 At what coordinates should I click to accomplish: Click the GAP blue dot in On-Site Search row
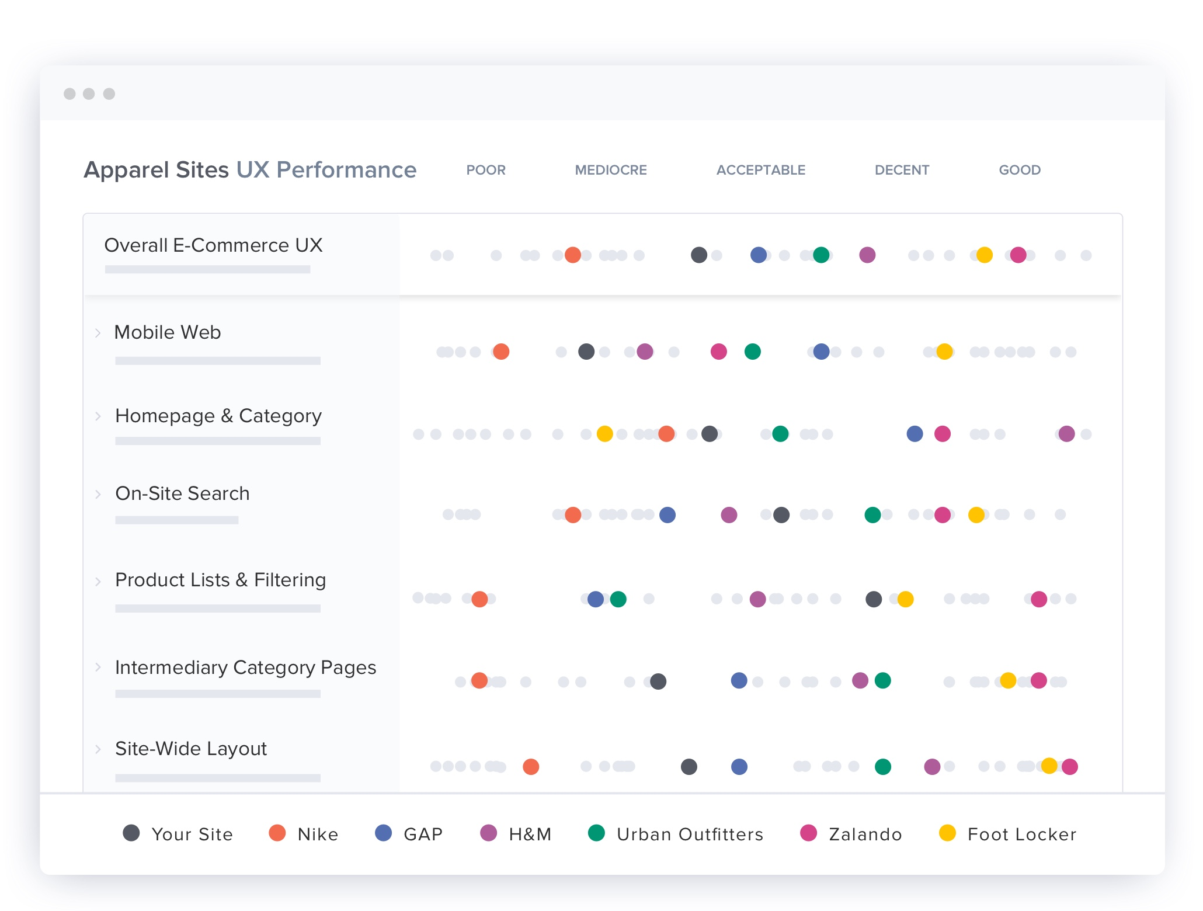(667, 514)
